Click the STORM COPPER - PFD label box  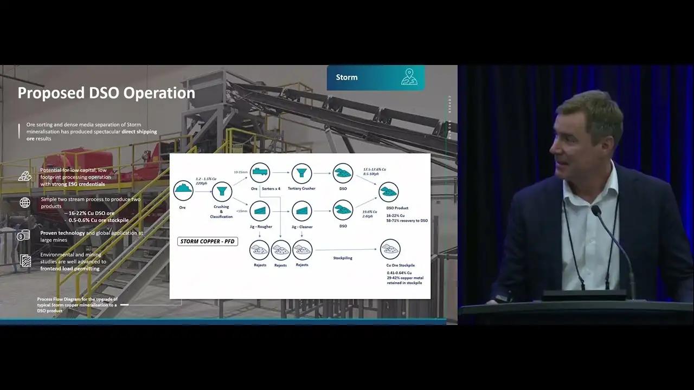(x=208, y=241)
